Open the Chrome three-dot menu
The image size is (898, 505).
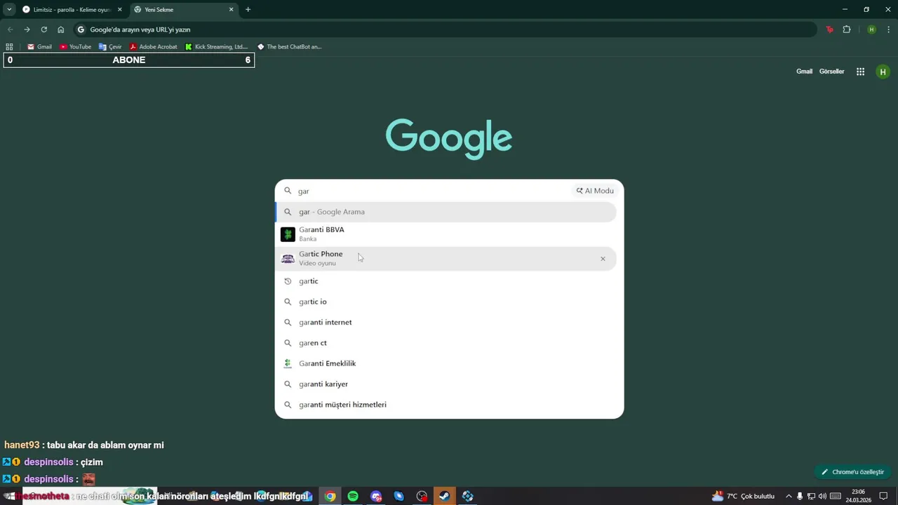point(889,29)
